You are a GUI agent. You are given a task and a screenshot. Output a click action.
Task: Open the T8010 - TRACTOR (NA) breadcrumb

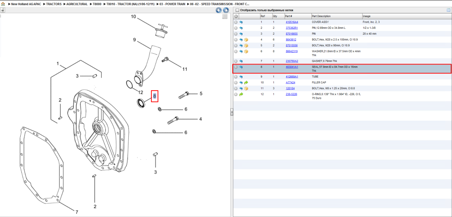pos(131,5)
